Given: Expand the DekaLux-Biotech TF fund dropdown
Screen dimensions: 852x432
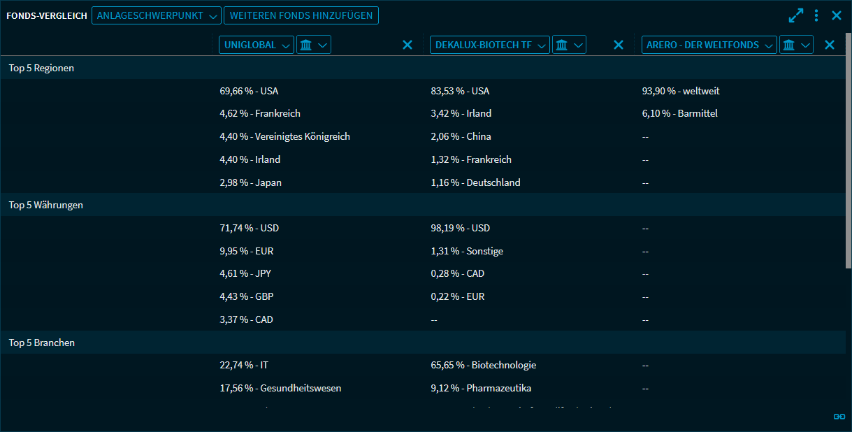Looking at the screenshot, I should click(489, 45).
